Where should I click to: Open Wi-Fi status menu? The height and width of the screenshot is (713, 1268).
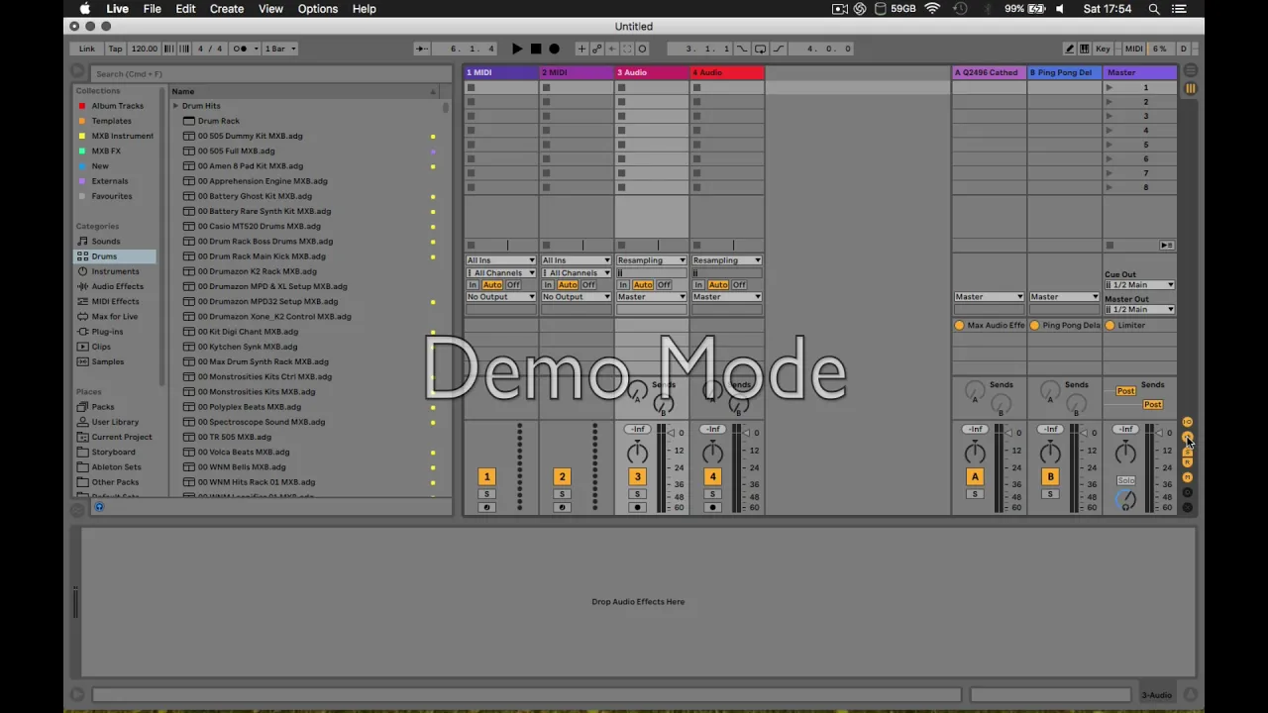pyautogui.click(x=932, y=9)
